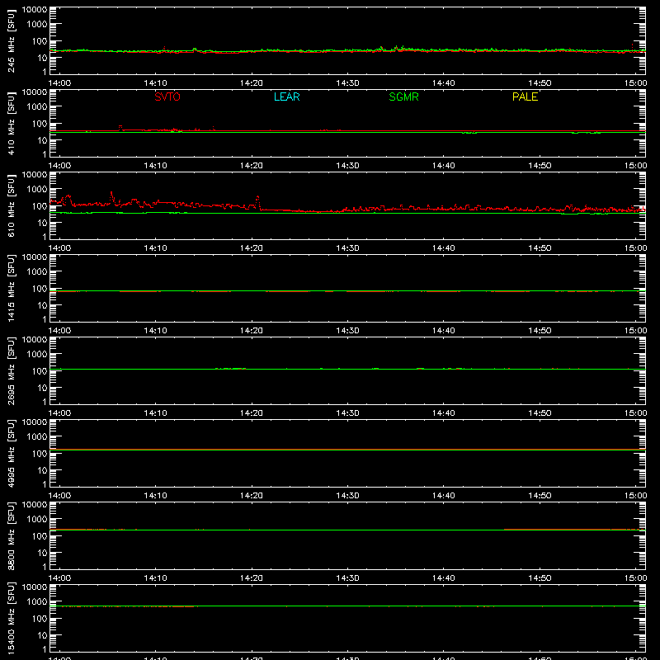Click 14:00 time label under 1415 MHz panel
This screenshot has height=660, width=660.
pos(59,331)
